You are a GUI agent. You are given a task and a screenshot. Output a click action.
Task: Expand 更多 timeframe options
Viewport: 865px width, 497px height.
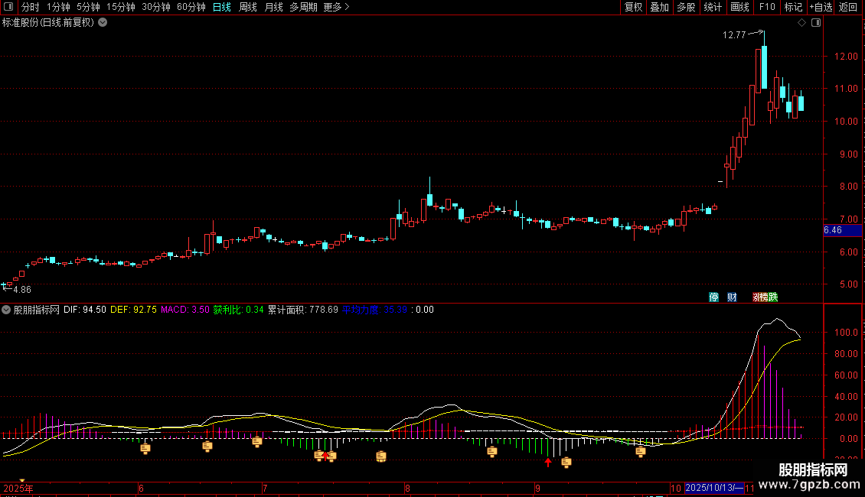tap(336, 7)
